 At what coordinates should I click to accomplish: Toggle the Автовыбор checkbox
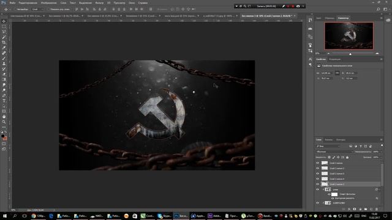(15, 9)
